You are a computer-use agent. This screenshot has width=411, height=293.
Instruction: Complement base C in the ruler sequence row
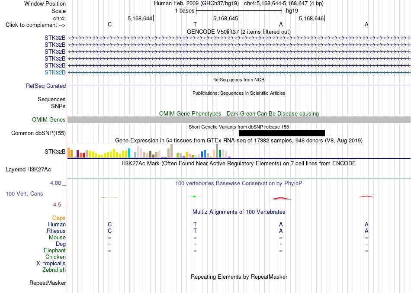point(109,24)
